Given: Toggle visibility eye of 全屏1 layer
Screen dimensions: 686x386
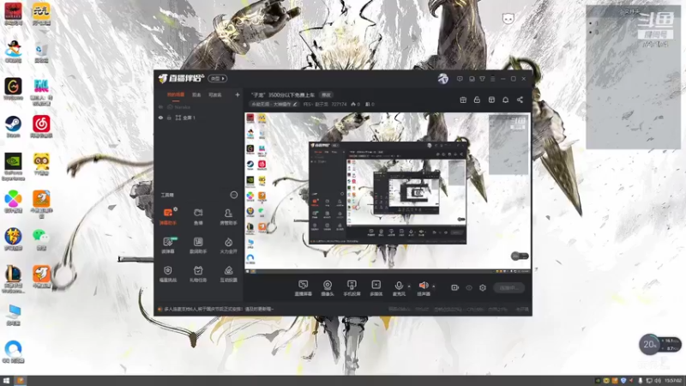Looking at the screenshot, I should click(160, 118).
